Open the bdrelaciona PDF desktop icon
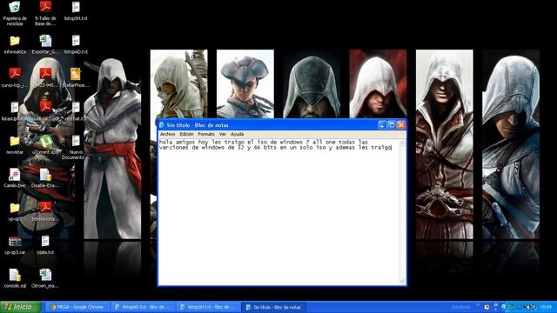557x313 pixels. point(45,212)
